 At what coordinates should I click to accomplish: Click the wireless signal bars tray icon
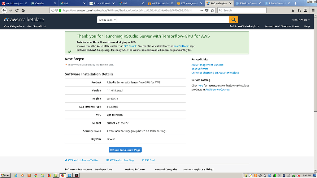coord(289,176)
